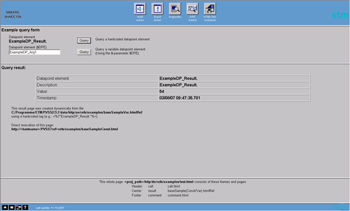
Task: Click the 'Query result:' heading
Action: click(14, 68)
